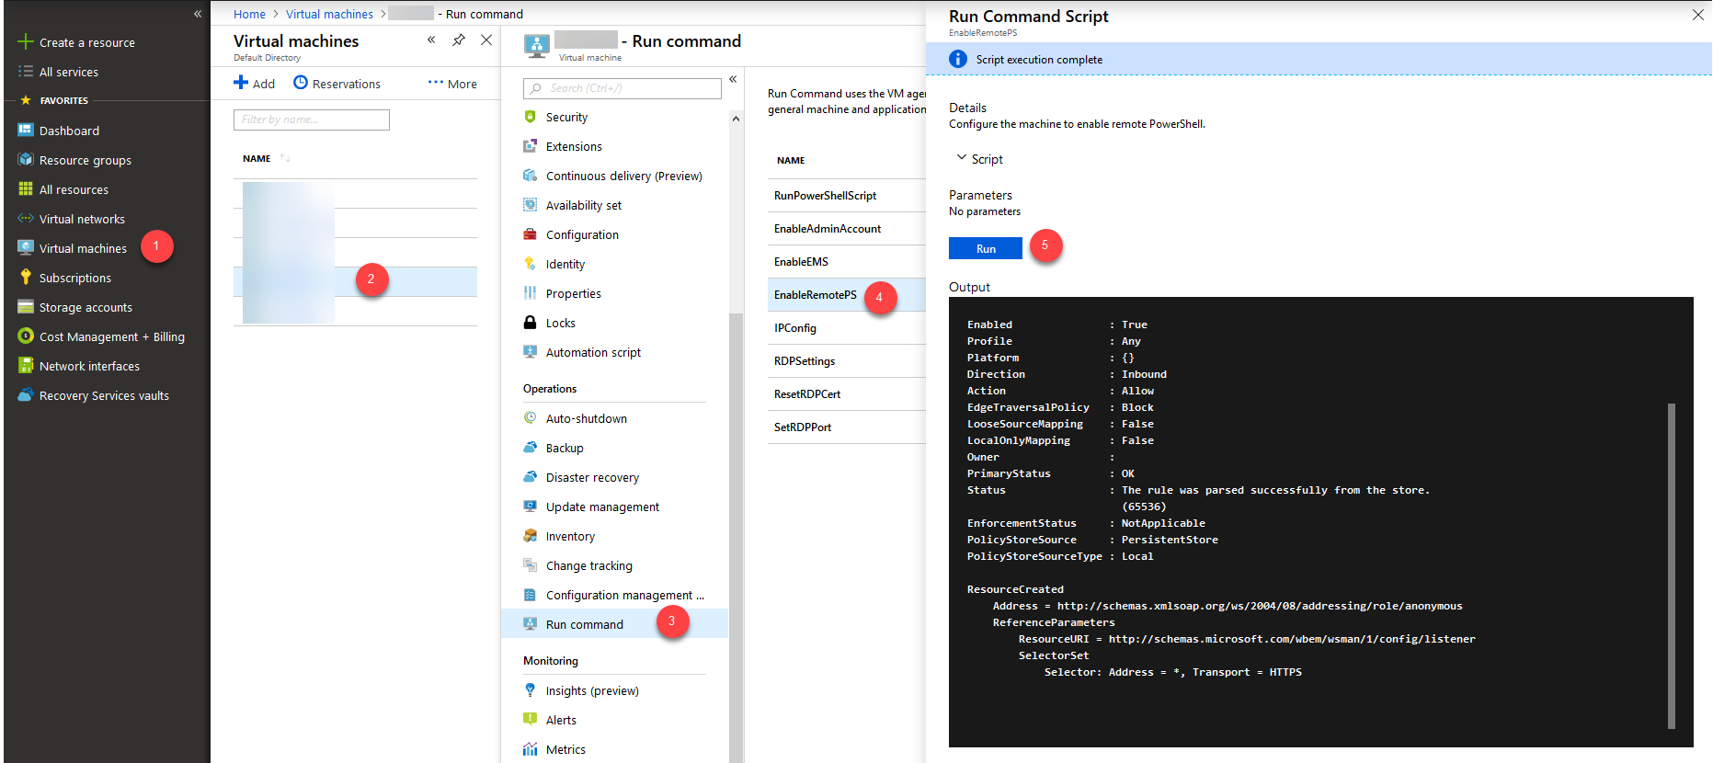Click the Network interfaces icon
Image resolution: width=1713 pixels, height=763 pixels.
tap(26, 366)
